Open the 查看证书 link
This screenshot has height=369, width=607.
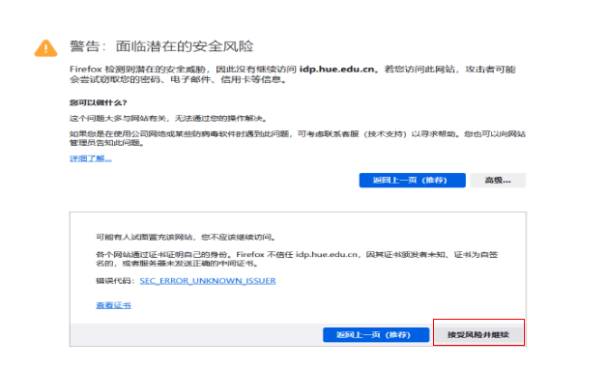point(113,305)
